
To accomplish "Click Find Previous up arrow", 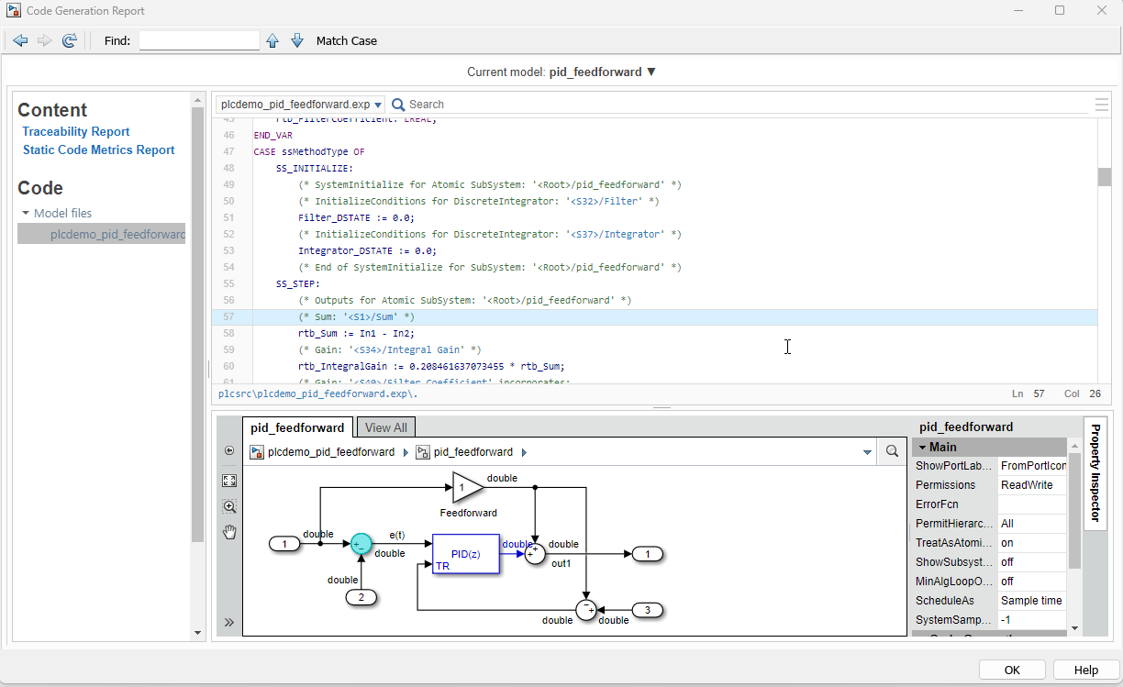I will [x=272, y=40].
